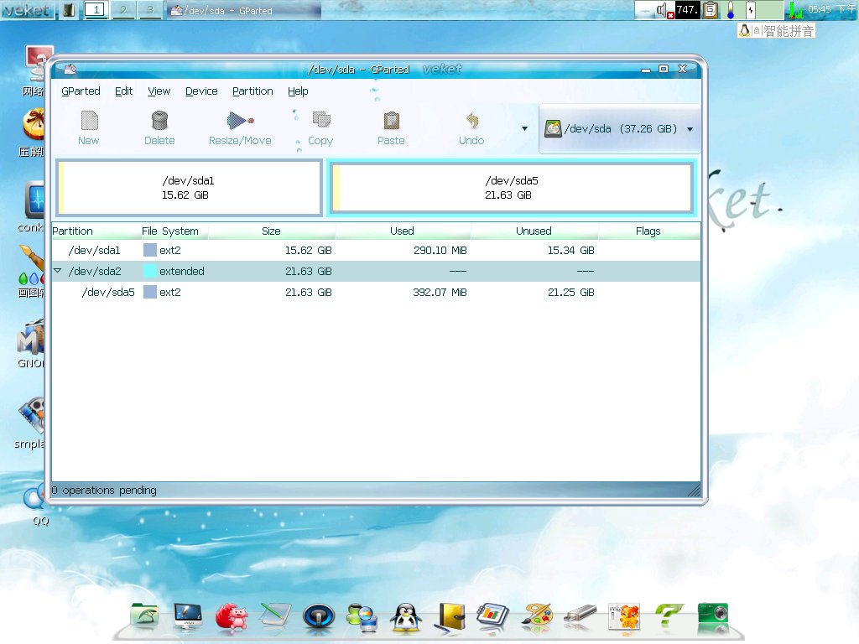Switch to workspace 1 in the pager
Viewport: 859px width, 644px height.
[96, 10]
